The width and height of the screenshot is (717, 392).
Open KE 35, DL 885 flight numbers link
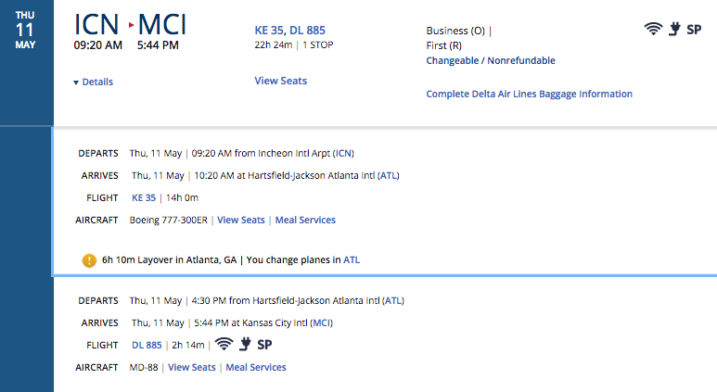click(290, 31)
